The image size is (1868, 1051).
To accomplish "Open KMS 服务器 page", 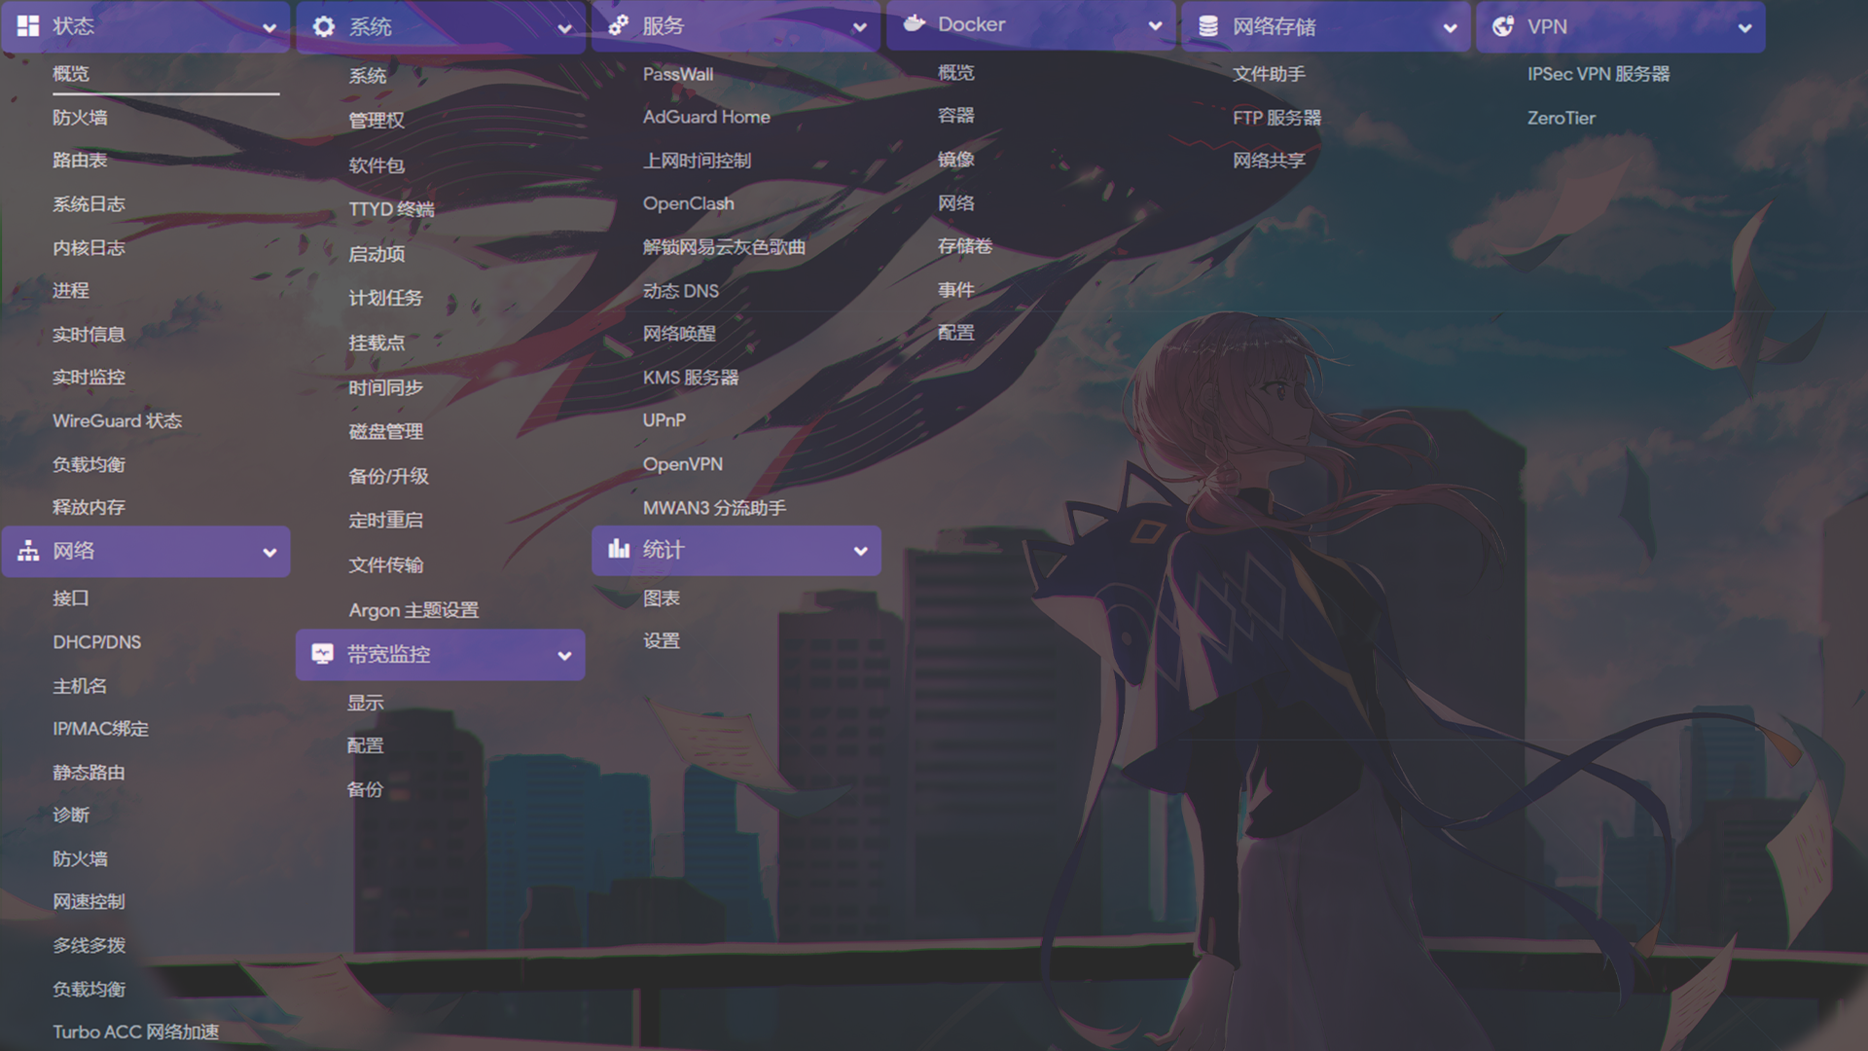I will point(691,378).
